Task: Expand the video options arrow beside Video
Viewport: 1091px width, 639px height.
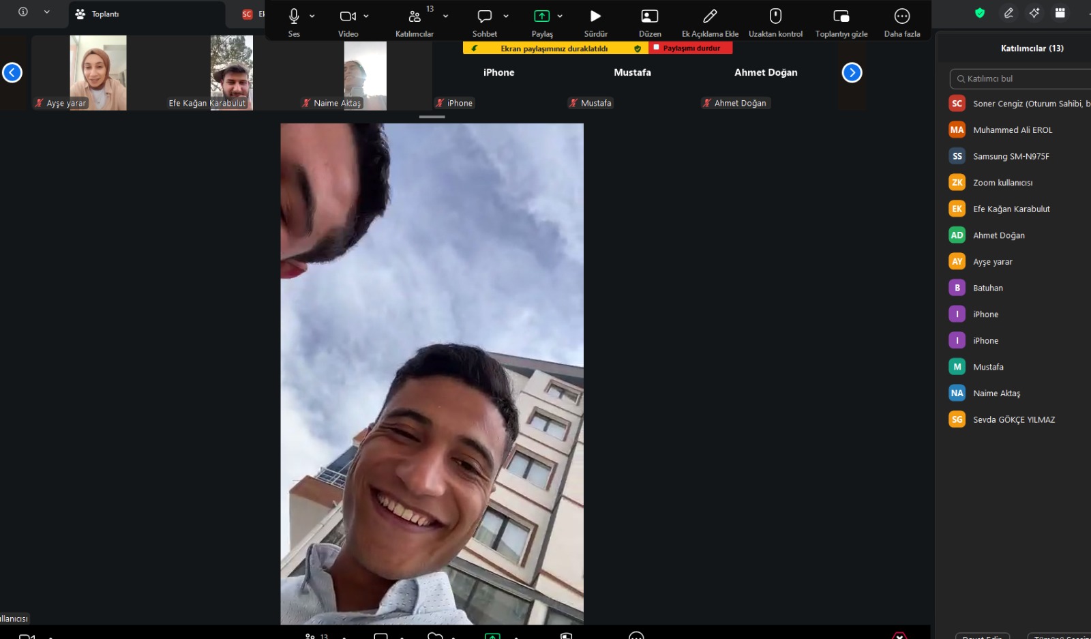Action: click(366, 16)
